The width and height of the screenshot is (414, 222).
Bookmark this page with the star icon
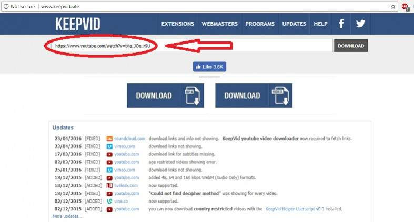[x=393, y=7]
